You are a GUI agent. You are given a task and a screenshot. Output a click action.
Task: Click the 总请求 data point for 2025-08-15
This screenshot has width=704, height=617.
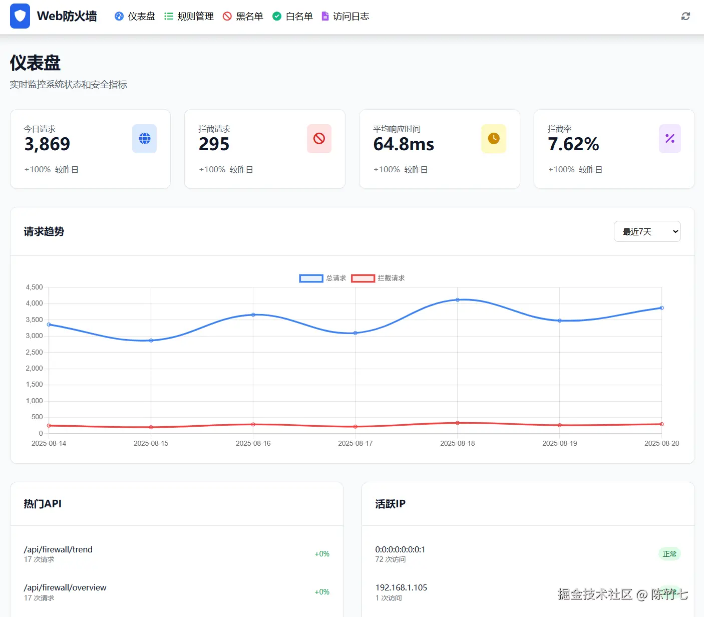pos(151,341)
